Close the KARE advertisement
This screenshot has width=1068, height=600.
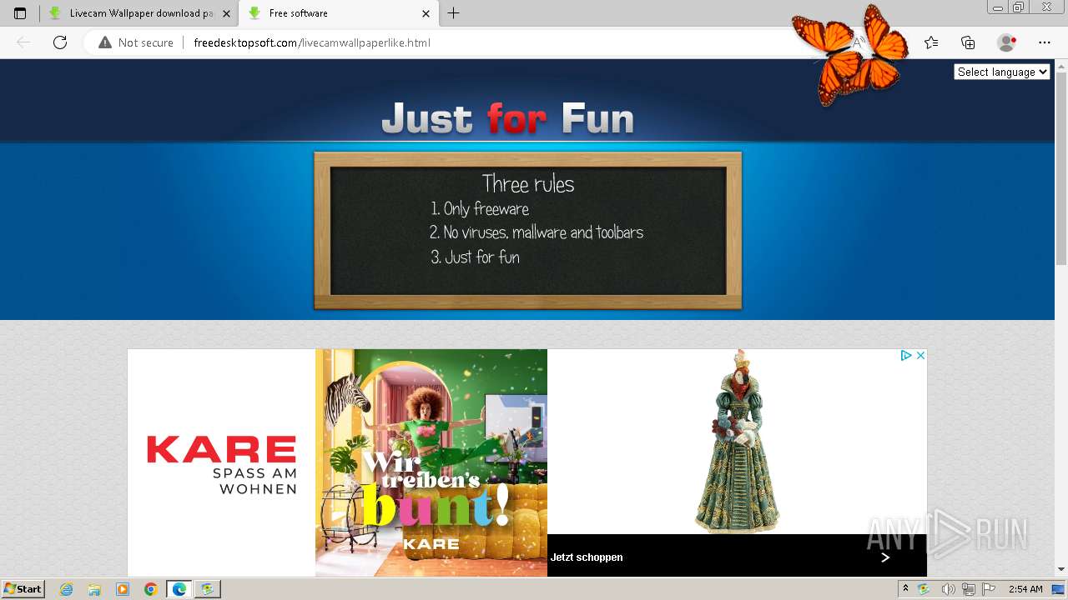click(920, 355)
